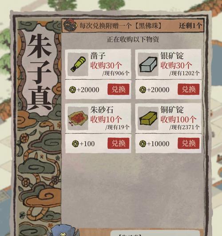Viewport: 222px width, 236px height.
Task: Click the 现有1202个 silver stock text
Action: pos(185,73)
